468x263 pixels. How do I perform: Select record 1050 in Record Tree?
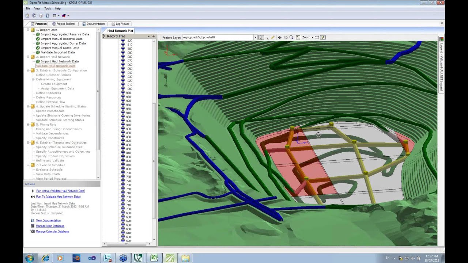click(x=129, y=69)
